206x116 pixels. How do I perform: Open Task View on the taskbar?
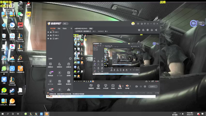tap(18, 114)
